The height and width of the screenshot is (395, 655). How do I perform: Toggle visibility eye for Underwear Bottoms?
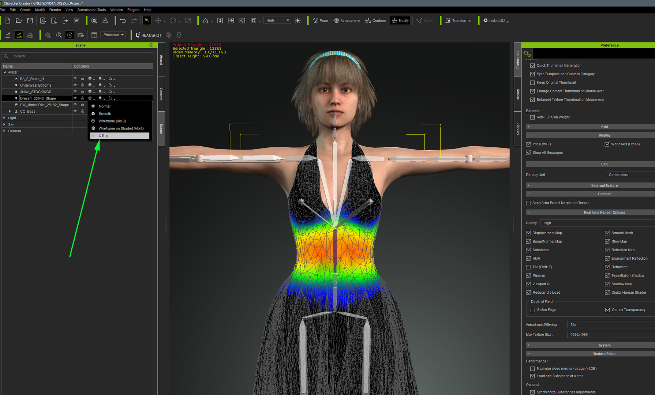[x=75, y=85]
